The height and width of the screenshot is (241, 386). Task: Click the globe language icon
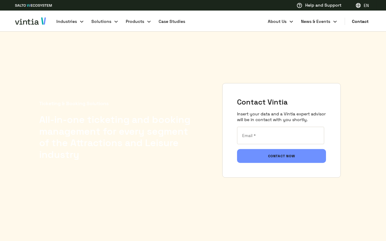click(x=358, y=5)
